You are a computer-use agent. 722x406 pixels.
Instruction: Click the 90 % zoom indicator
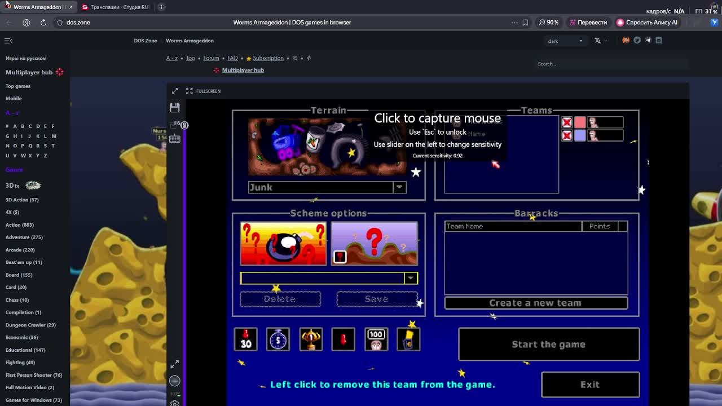[x=548, y=23]
